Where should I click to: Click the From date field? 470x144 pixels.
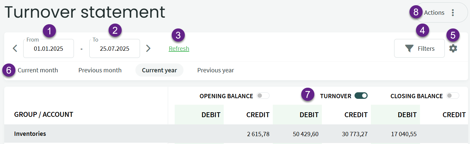coord(48,49)
